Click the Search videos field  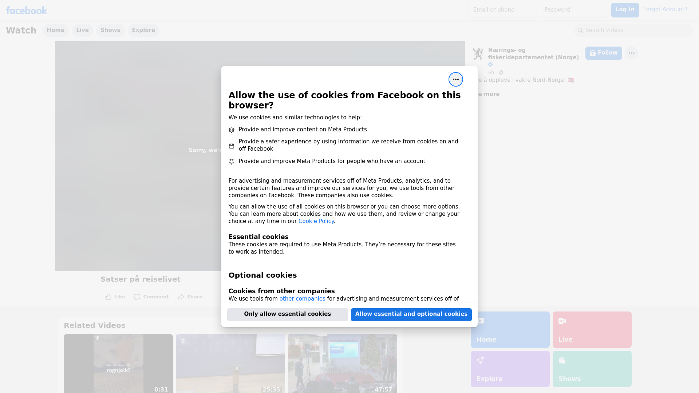pyautogui.click(x=633, y=30)
